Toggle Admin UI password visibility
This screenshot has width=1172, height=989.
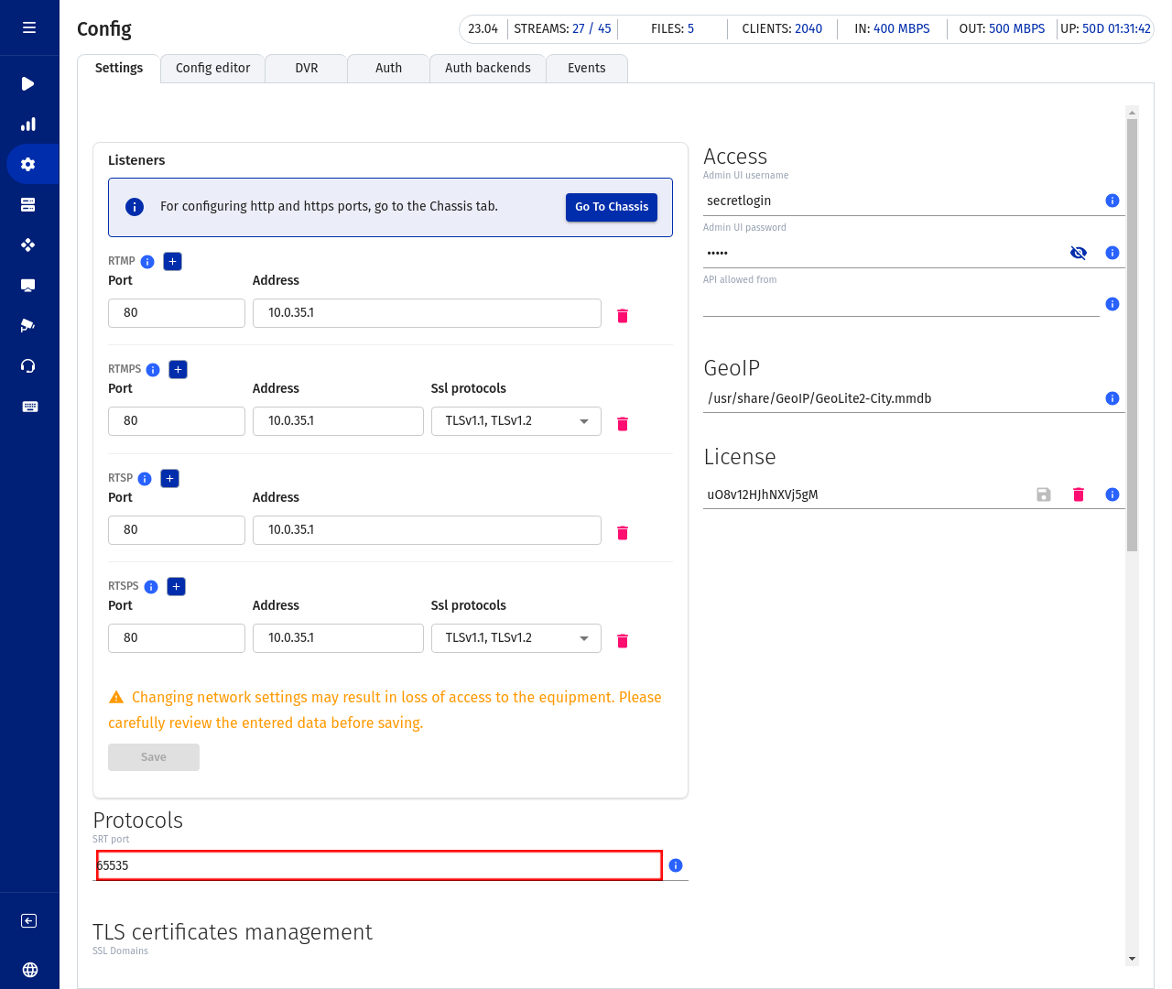click(x=1079, y=253)
